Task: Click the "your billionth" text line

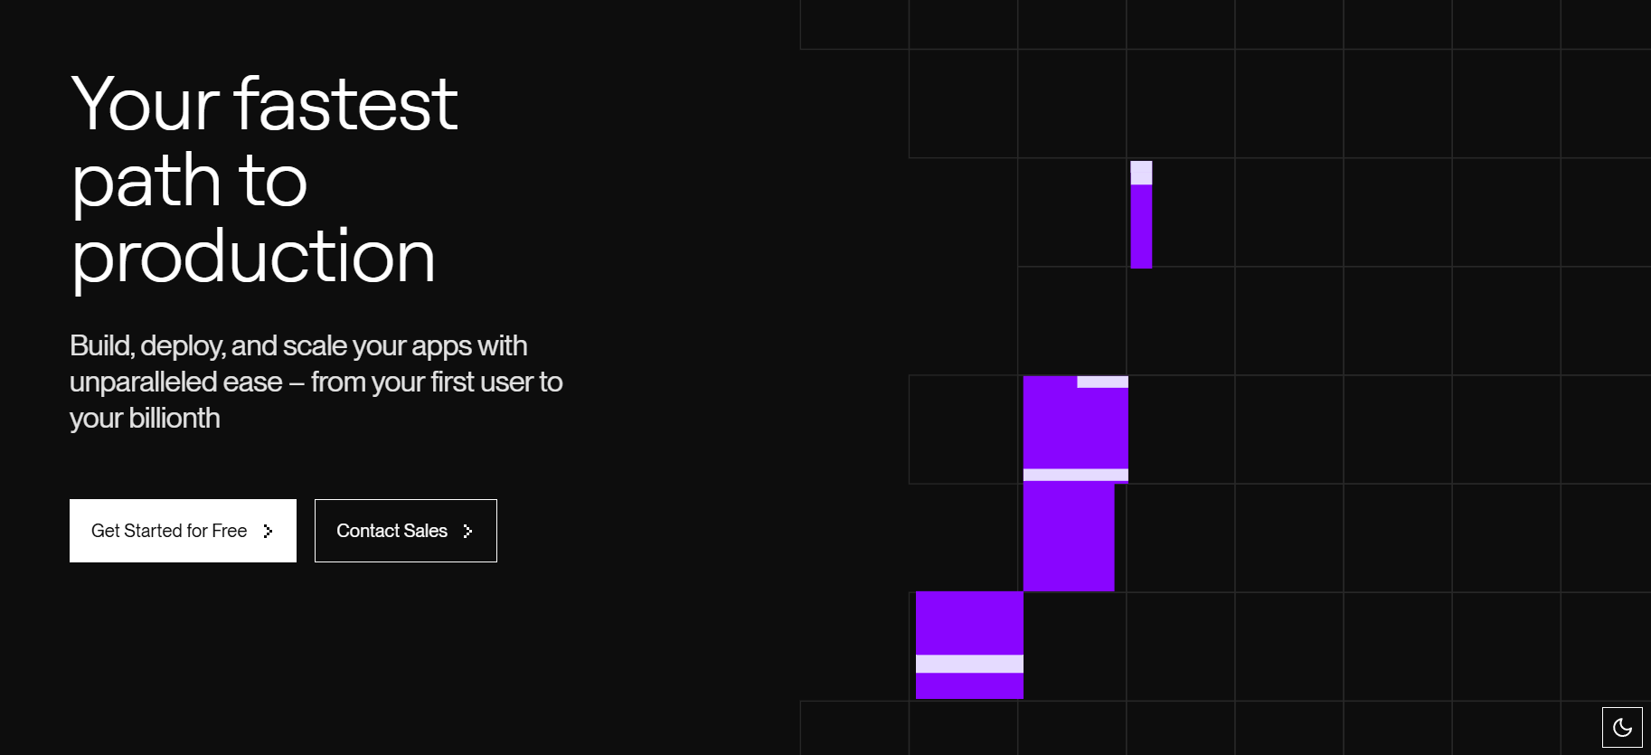Action: click(x=145, y=419)
